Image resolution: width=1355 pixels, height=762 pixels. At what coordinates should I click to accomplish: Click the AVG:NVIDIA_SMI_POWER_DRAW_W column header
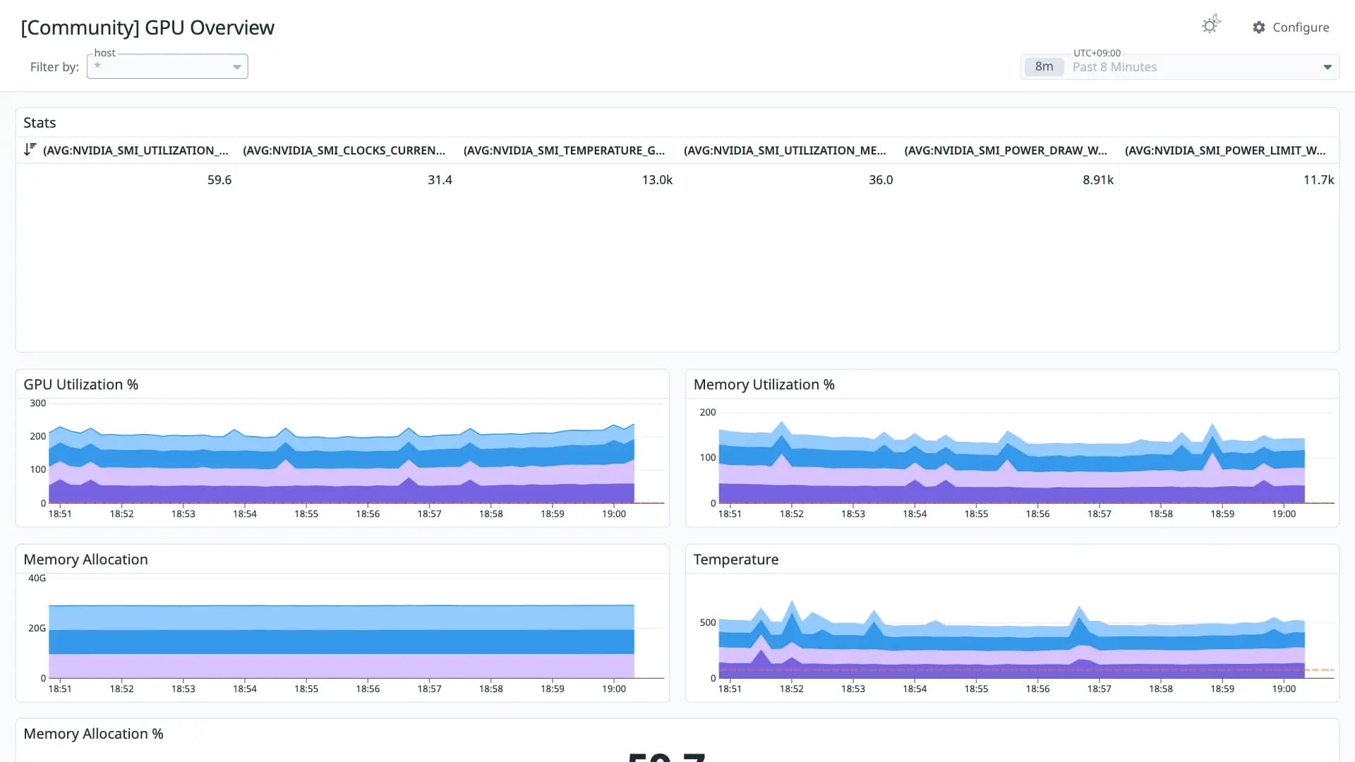[x=1006, y=150]
